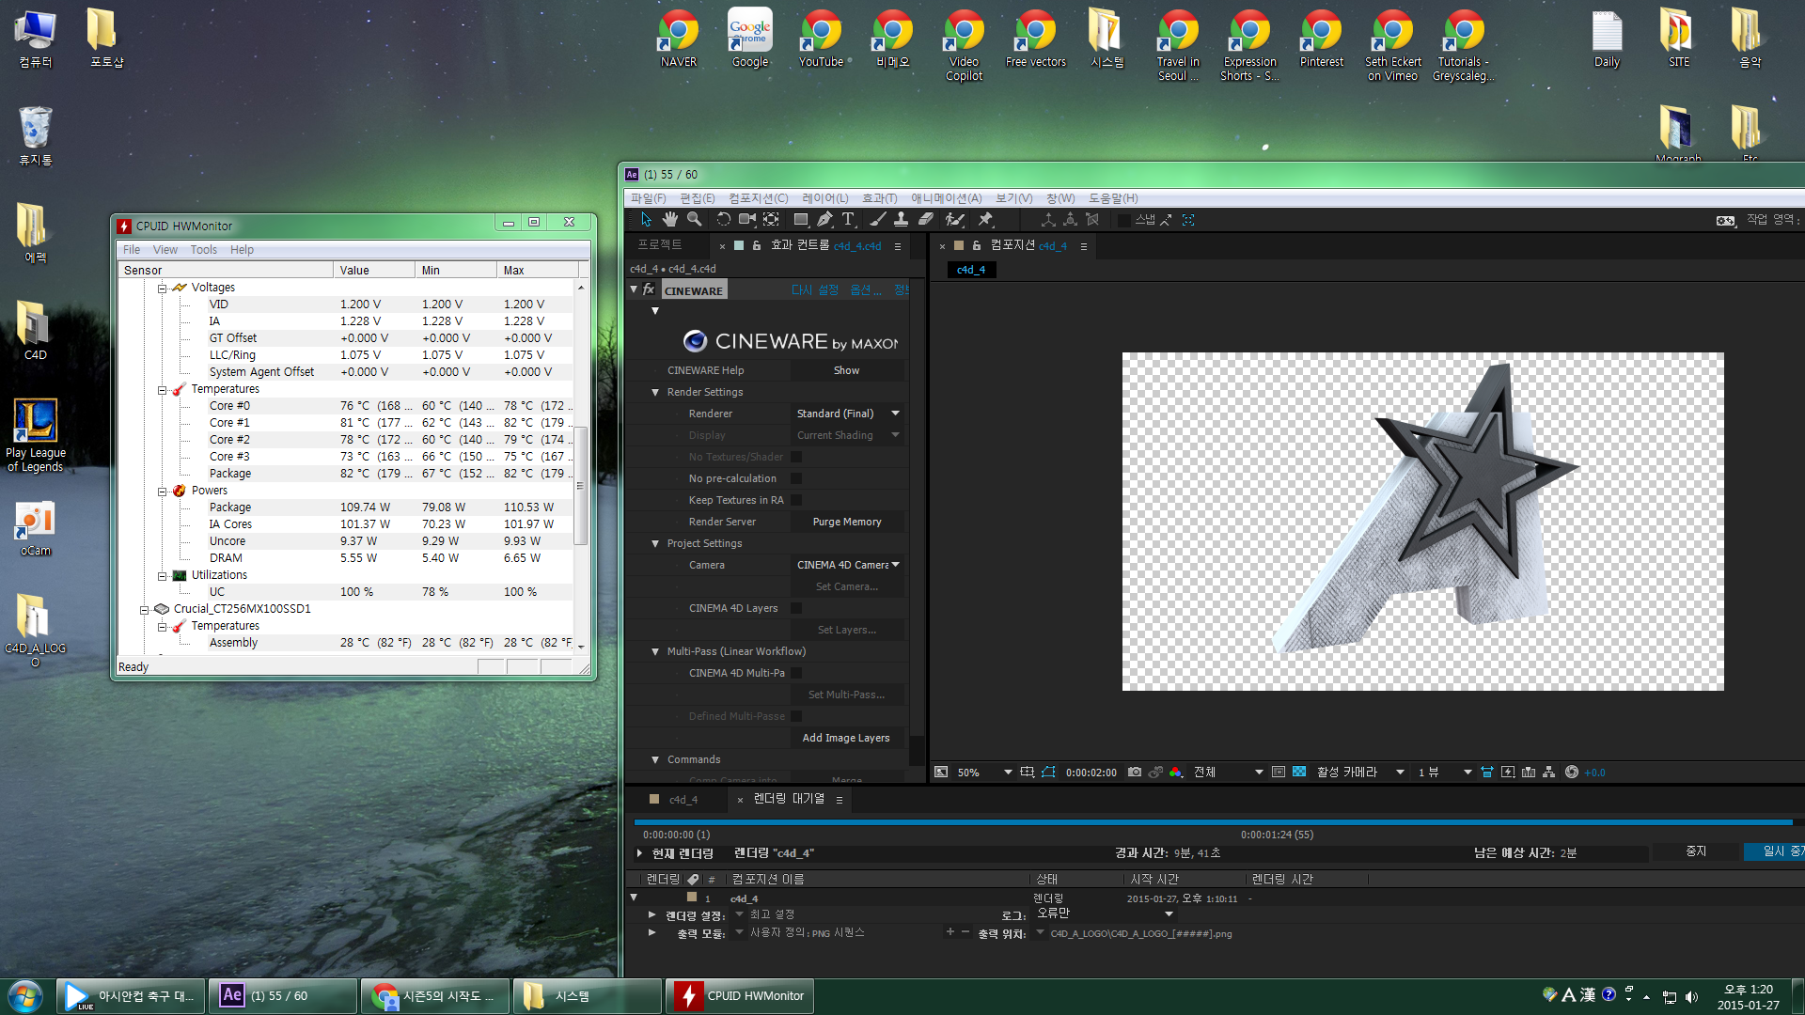This screenshot has height=1015, width=1805.
Task: Check the Keep Textures in RAM checkbox
Action: (796, 500)
